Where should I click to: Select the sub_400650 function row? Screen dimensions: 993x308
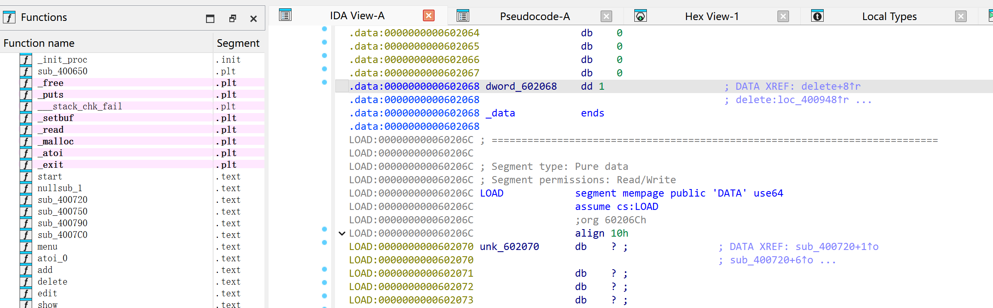(x=132, y=71)
